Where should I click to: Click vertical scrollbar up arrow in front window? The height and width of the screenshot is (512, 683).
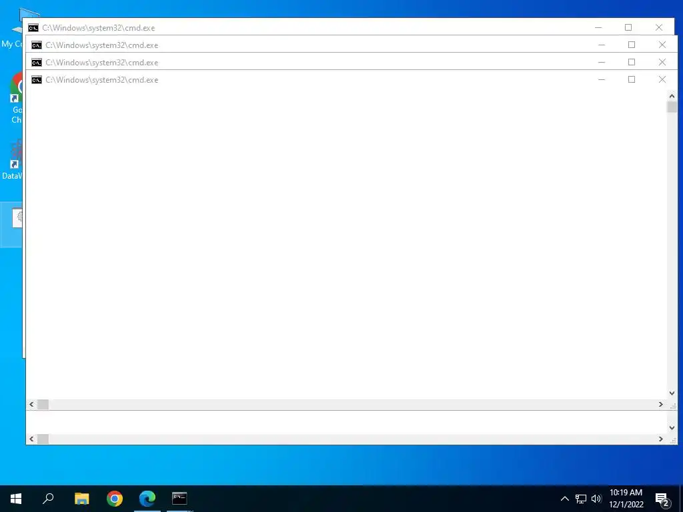[x=672, y=96]
